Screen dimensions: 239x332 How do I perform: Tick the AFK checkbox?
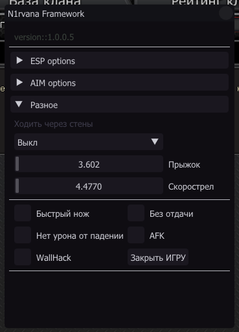tap(136, 235)
